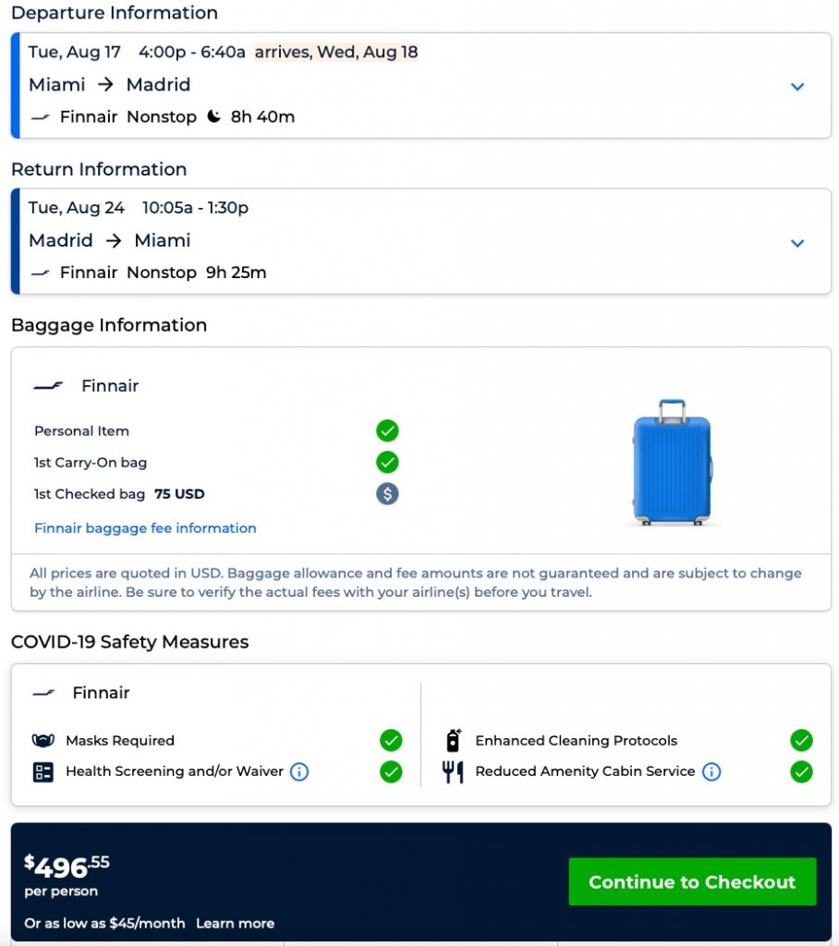The width and height of the screenshot is (839, 946).
Task: Click the Enhanced Cleaning Protocols green checkmark
Action: [801, 740]
